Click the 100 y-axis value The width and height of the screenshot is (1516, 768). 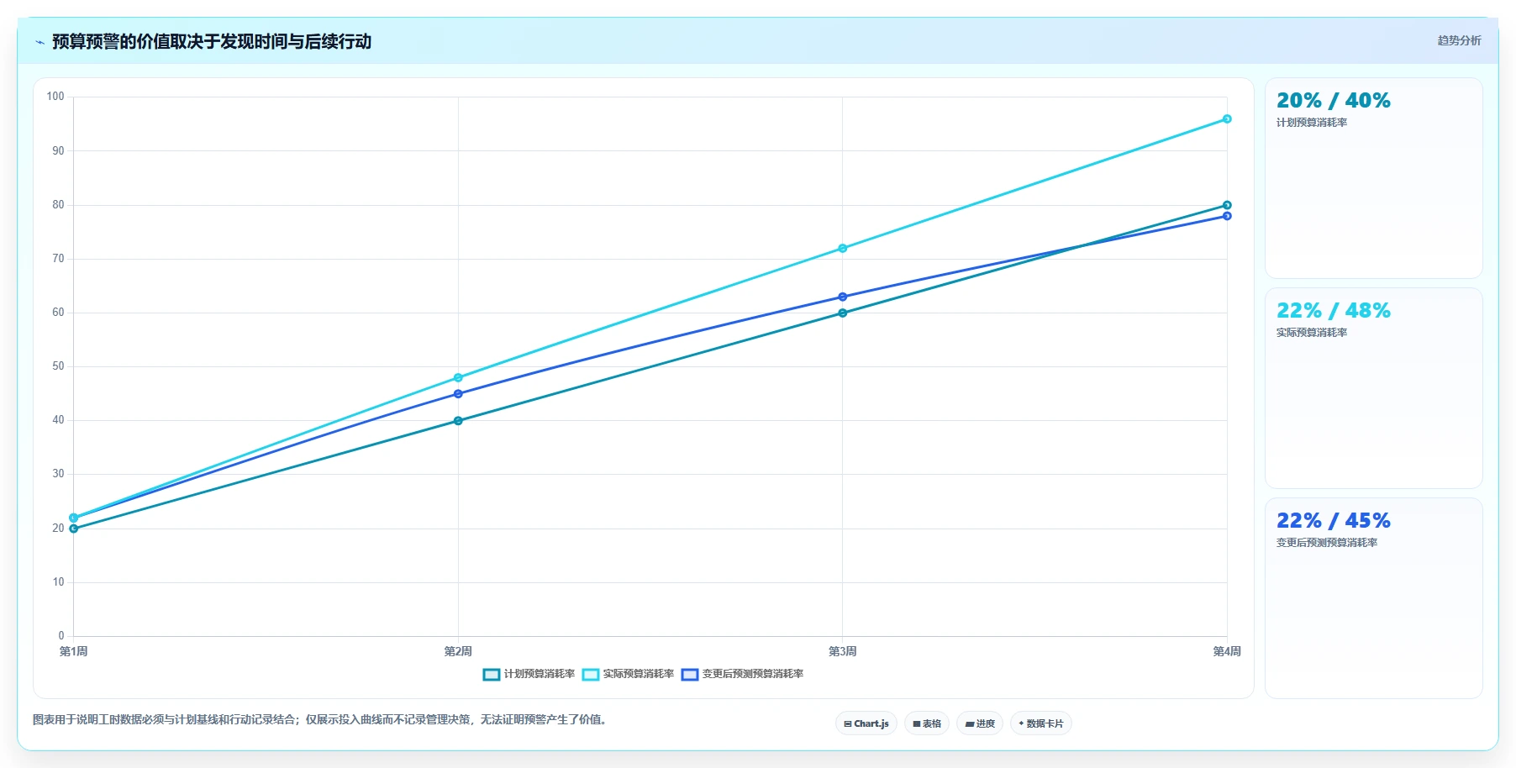(55, 97)
